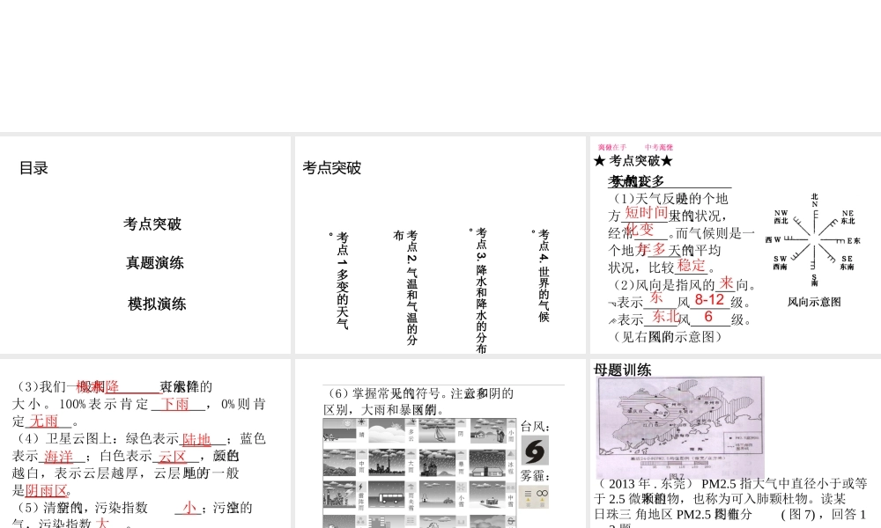
Task: Click the (2013年.东莞) question text
Action: pos(730,502)
